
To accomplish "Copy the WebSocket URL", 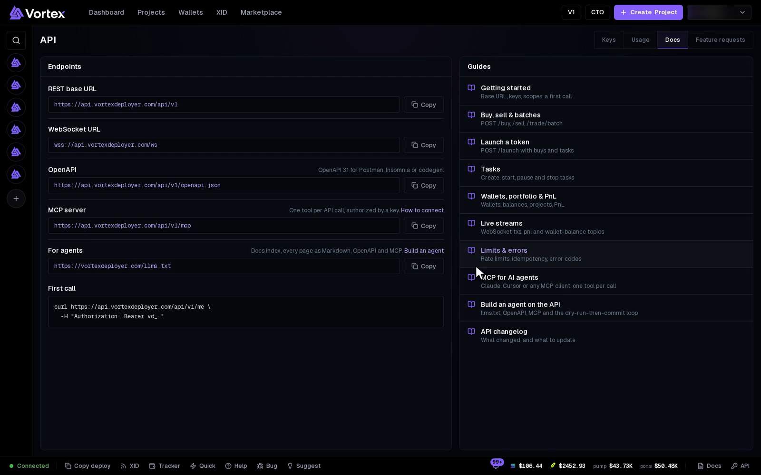I will pyautogui.click(x=424, y=145).
